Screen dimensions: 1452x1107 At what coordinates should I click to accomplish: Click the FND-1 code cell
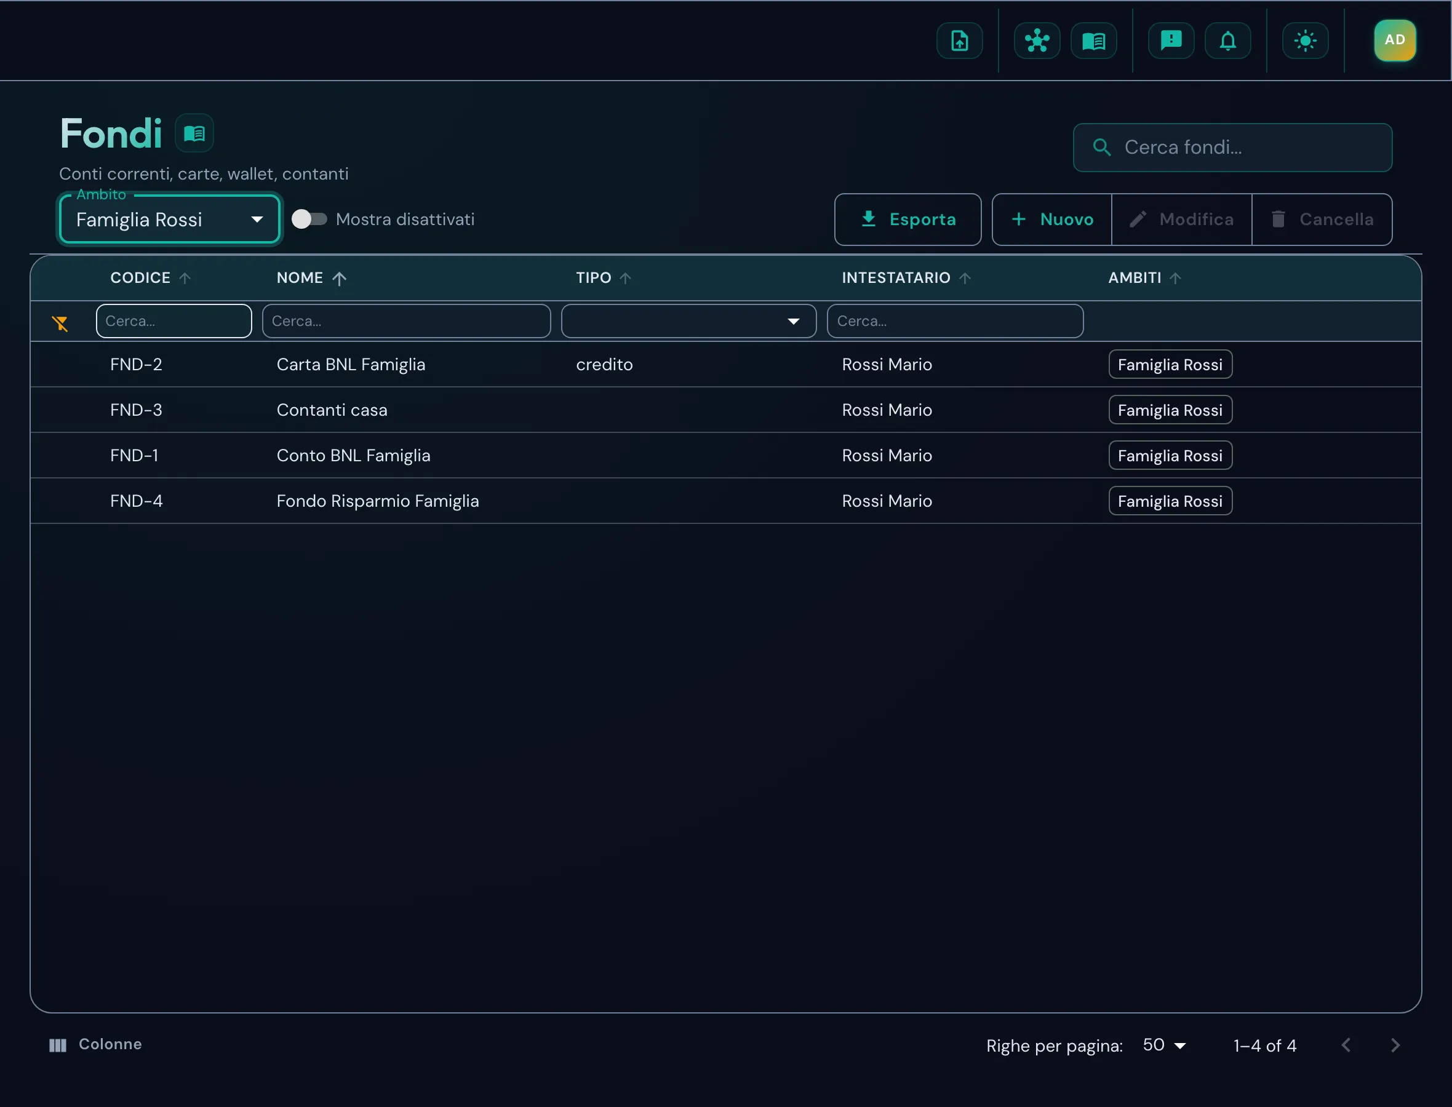point(135,455)
